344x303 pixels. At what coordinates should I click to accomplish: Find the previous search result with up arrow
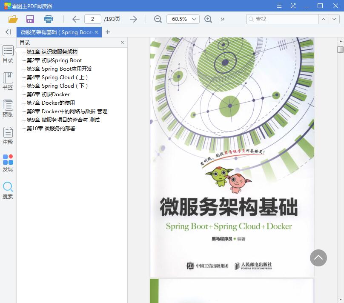(324, 19)
